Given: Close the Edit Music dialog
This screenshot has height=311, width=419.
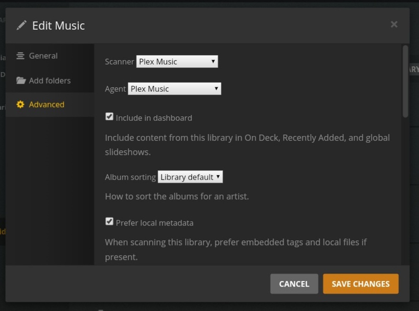Looking at the screenshot, I should [x=394, y=24].
